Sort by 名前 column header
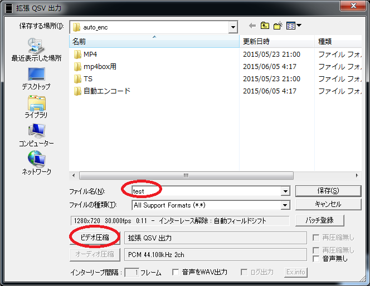 coord(154,42)
